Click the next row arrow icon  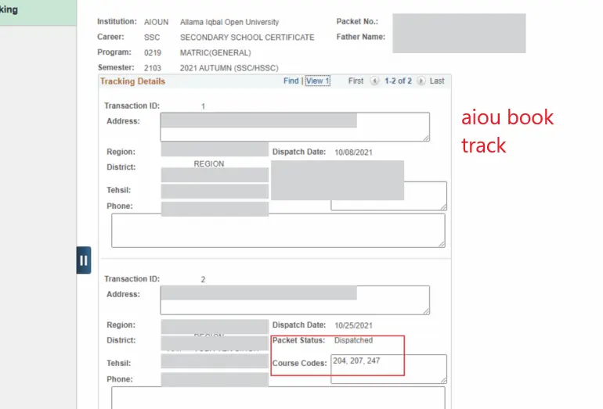coord(421,81)
